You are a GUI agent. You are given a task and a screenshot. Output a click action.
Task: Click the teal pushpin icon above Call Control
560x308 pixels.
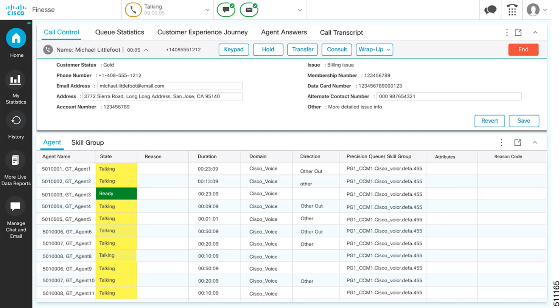point(28,23)
